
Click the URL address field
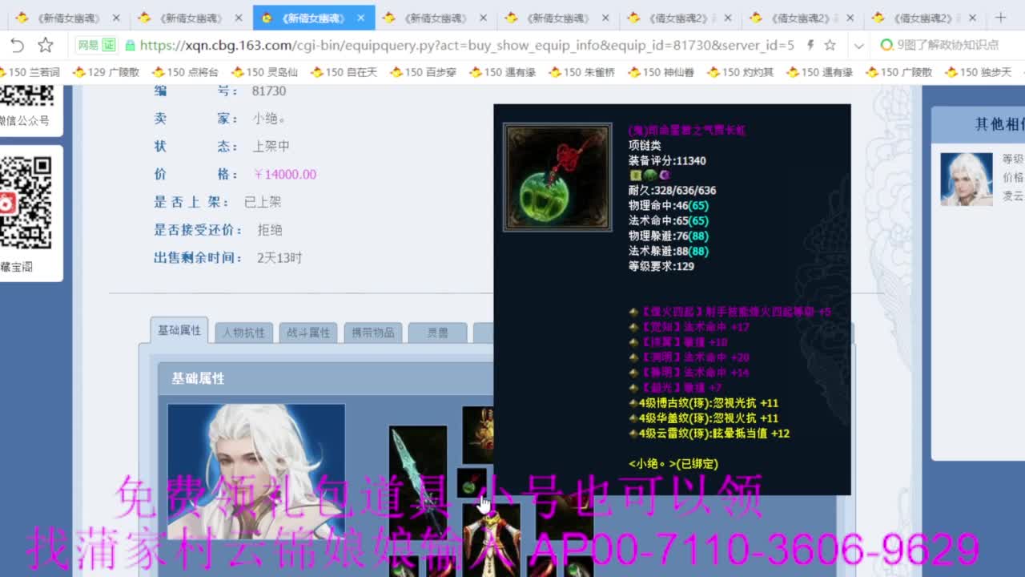coord(466,46)
